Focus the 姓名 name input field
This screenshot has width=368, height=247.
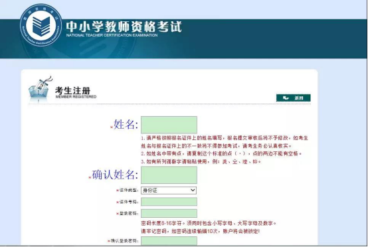169,125
